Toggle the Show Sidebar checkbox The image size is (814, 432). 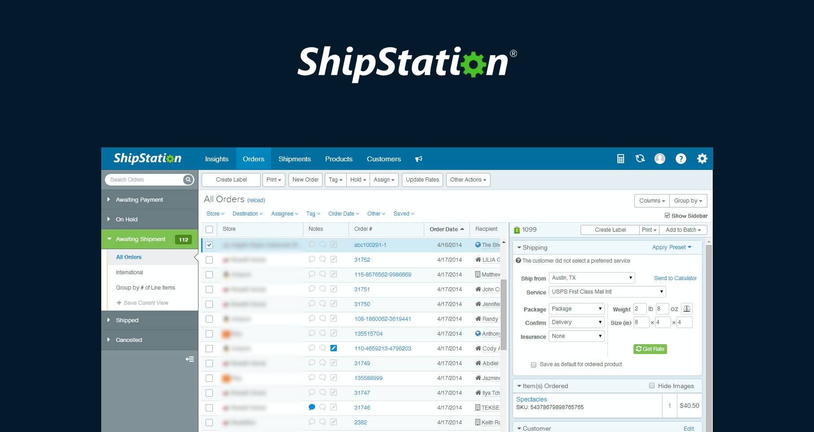[667, 216]
